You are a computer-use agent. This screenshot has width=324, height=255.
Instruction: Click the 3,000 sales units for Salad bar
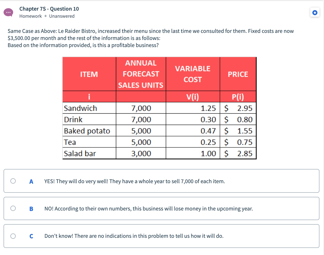click(x=141, y=153)
